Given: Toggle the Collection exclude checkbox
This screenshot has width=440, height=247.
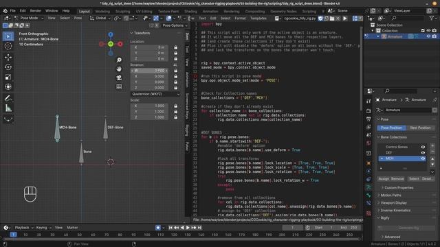Looking at the screenshot, I should (x=423, y=30).
